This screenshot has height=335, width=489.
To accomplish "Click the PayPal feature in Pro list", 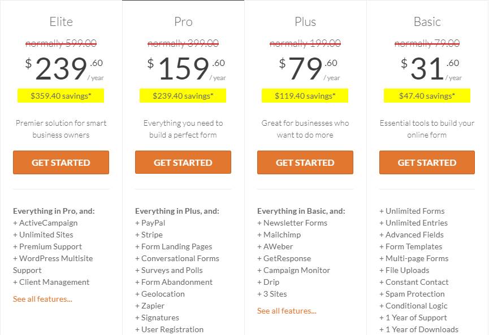I will [150, 223].
